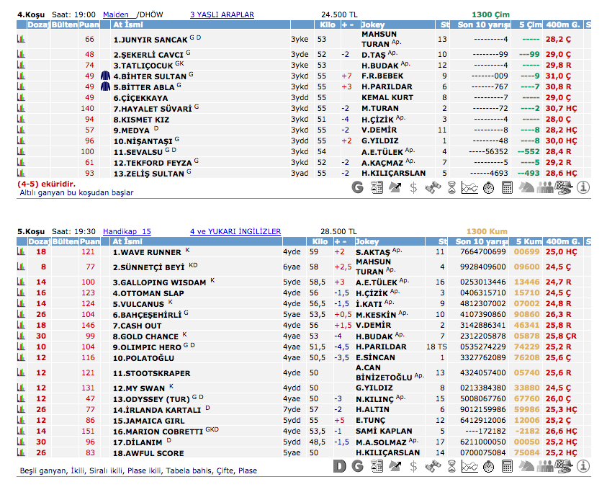
Task: Click the Jokey column header in race 4
Action: (373, 24)
